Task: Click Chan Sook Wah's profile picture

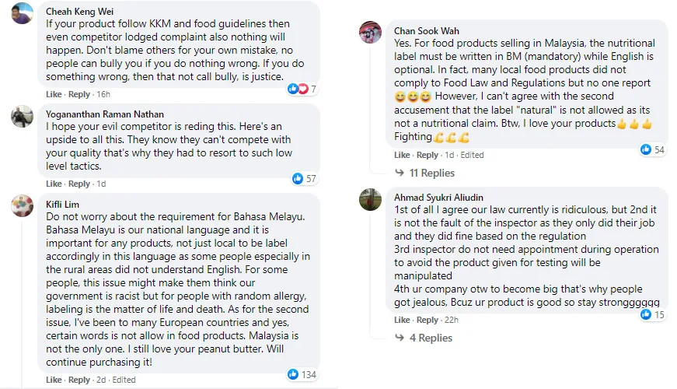Action: point(370,33)
